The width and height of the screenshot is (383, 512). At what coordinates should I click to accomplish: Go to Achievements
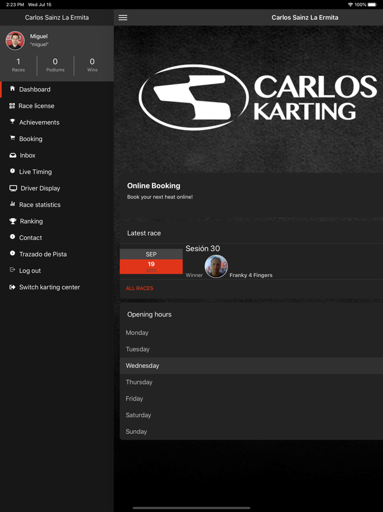coord(39,122)
